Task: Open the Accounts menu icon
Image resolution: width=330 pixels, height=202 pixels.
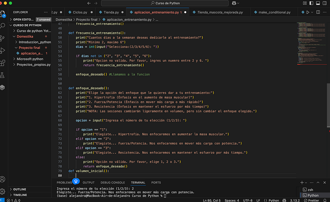Action: [2, 179]
